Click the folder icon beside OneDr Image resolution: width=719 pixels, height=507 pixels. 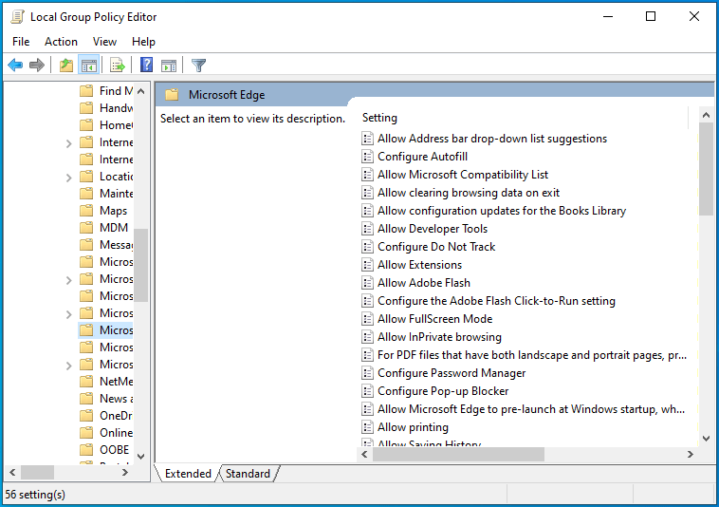click(86, 416)
